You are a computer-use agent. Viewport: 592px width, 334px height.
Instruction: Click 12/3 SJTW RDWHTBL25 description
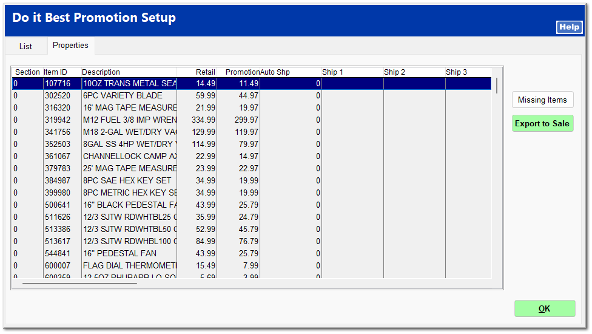(130, 217)
